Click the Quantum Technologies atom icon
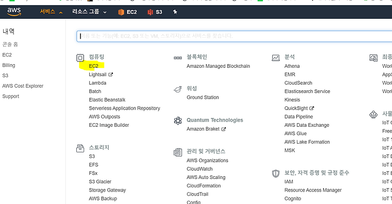This screenshot has height=204, width=392. click(x=178, y=121)
